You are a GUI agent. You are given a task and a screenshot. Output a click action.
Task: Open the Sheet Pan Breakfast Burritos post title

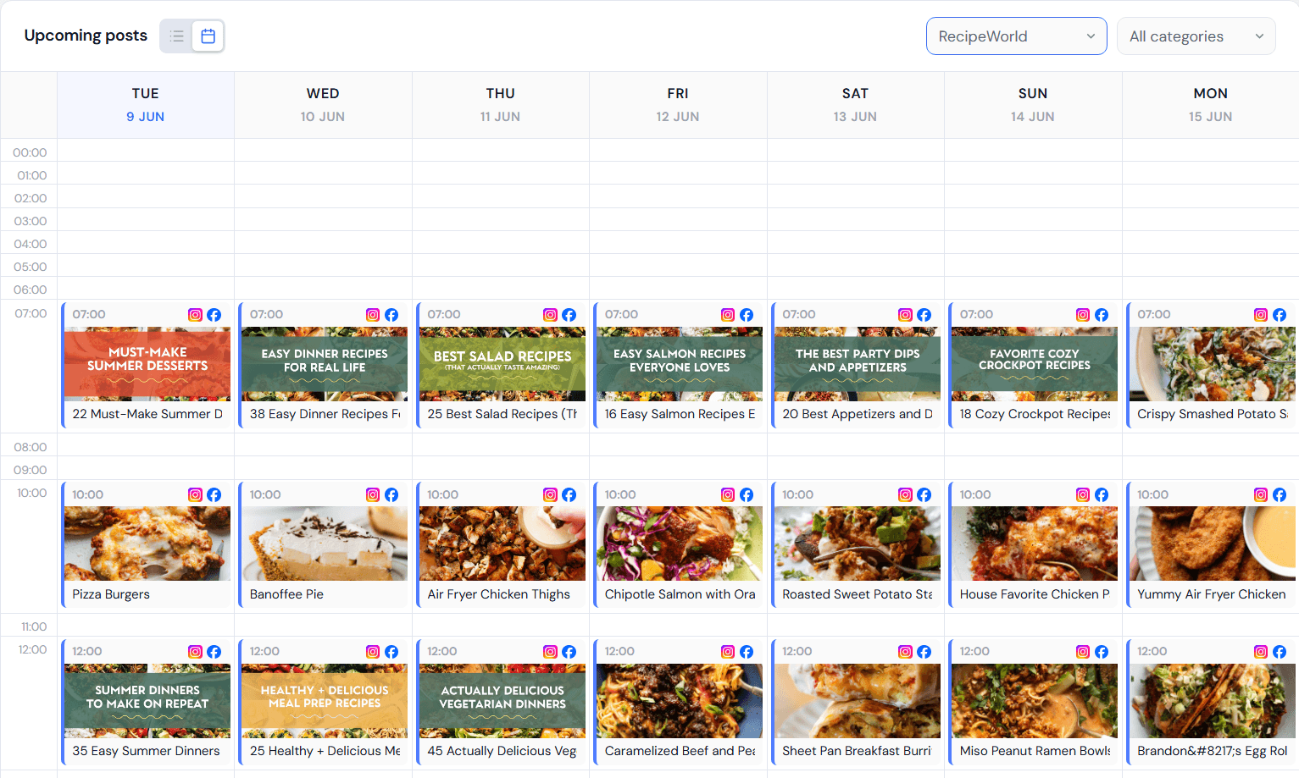click(x=857, y=751)
